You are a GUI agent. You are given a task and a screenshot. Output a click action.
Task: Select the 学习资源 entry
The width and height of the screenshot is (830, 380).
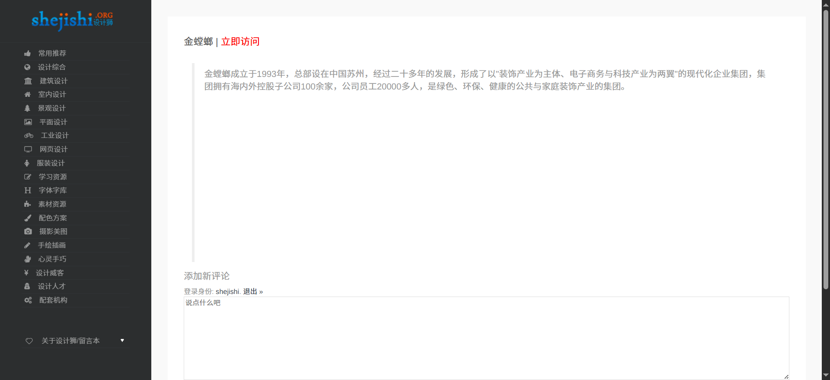53,177
